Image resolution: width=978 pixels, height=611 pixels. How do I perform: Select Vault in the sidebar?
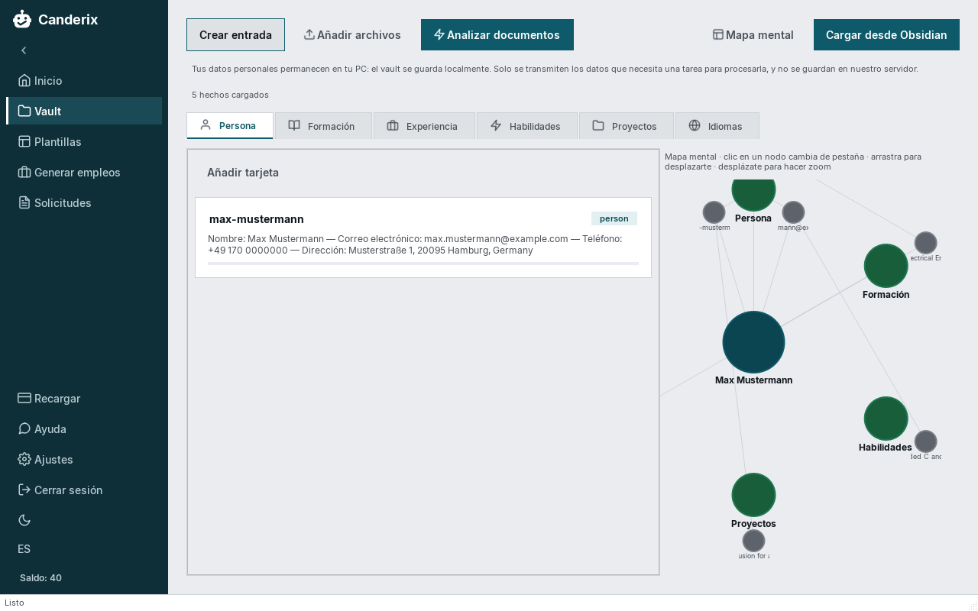click(84, 111)
